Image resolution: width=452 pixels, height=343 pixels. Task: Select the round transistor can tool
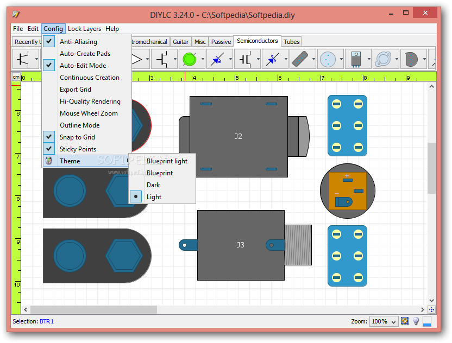tap(328, 59)
